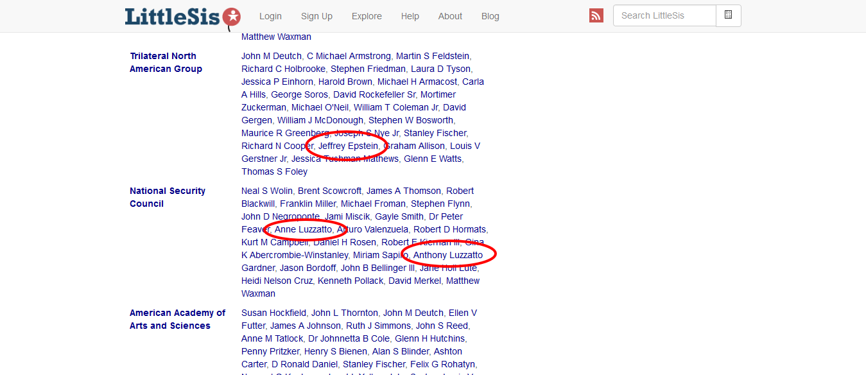
Task: Open Brent Scowcroft link
Action: click(329, 191)
